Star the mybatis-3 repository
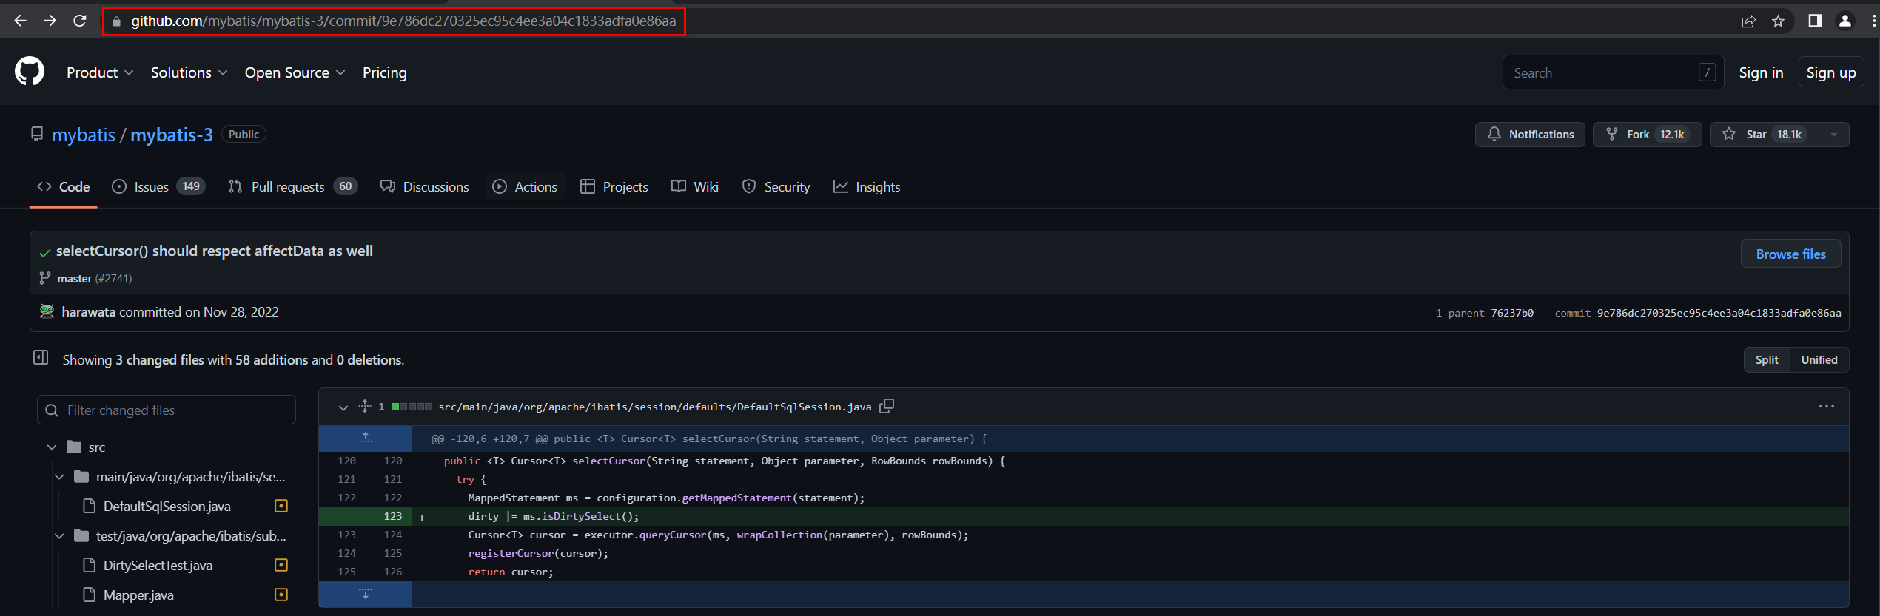Screen dimensions: 1880x616 tap(1765, 135)
